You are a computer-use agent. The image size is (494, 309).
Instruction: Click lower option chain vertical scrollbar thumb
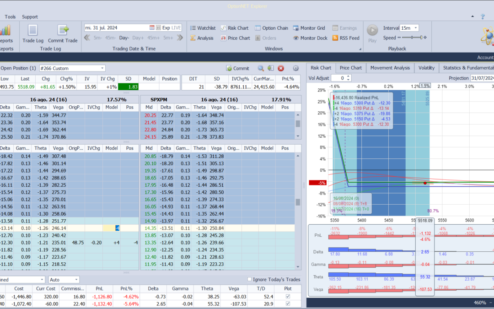(298, 202)
